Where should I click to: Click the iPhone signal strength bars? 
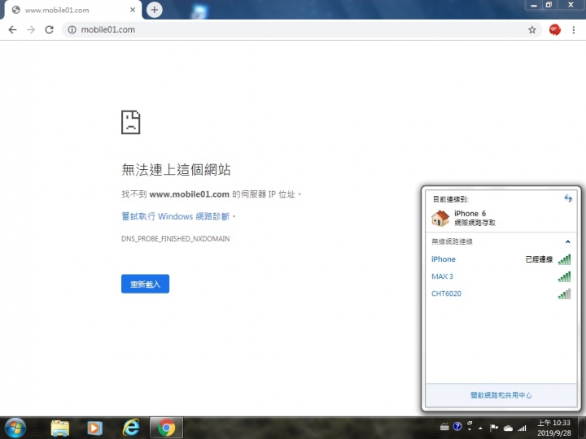[x=564, y=259]
